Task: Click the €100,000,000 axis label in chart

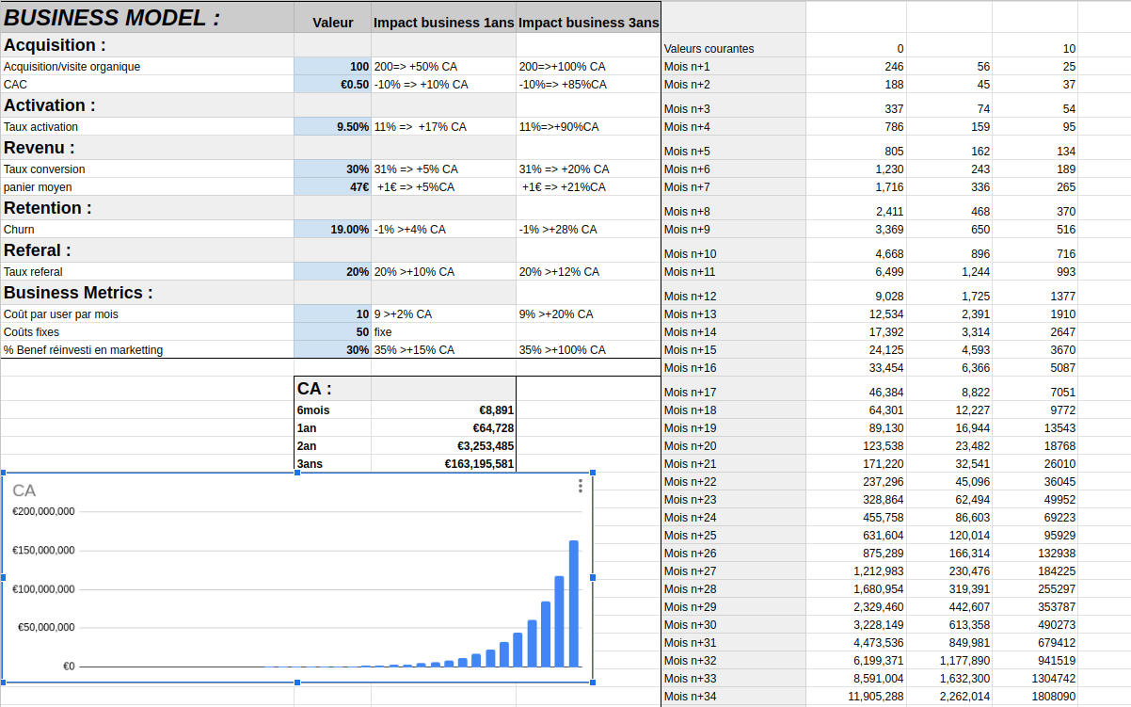Action: pyautogui.click(x=43, y=589)
